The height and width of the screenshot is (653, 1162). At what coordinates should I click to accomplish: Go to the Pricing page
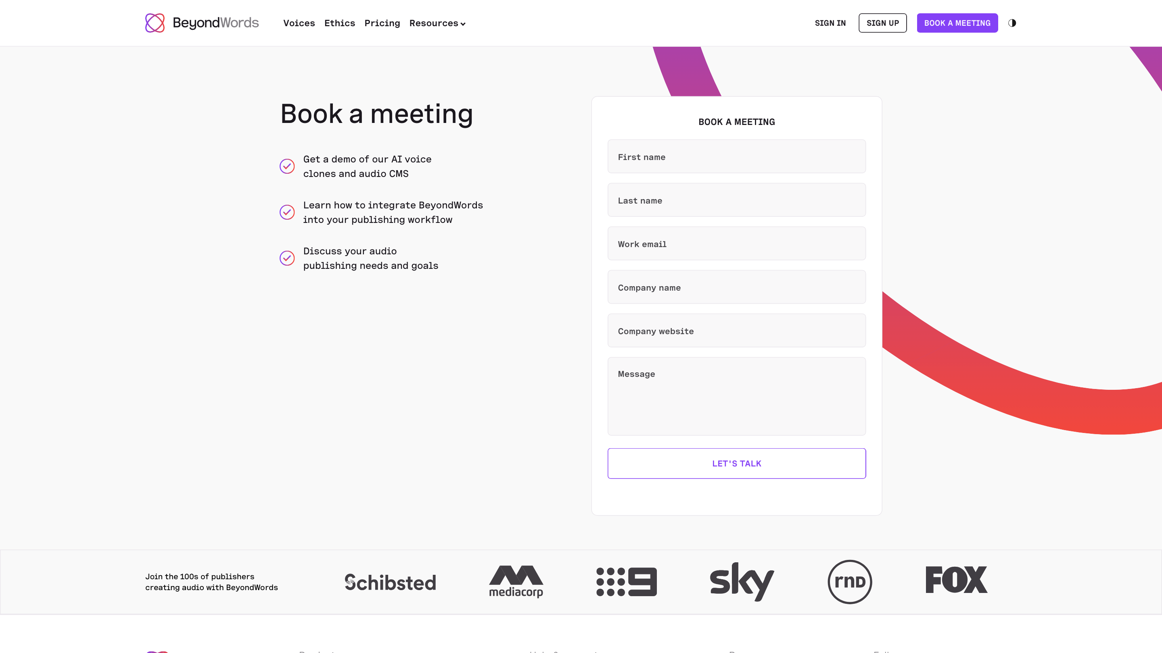(382, 23)
